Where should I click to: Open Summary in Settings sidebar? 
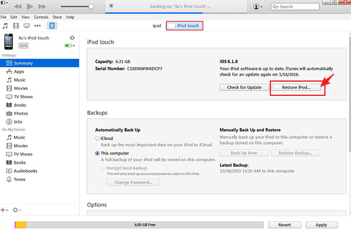coord(40,63)
